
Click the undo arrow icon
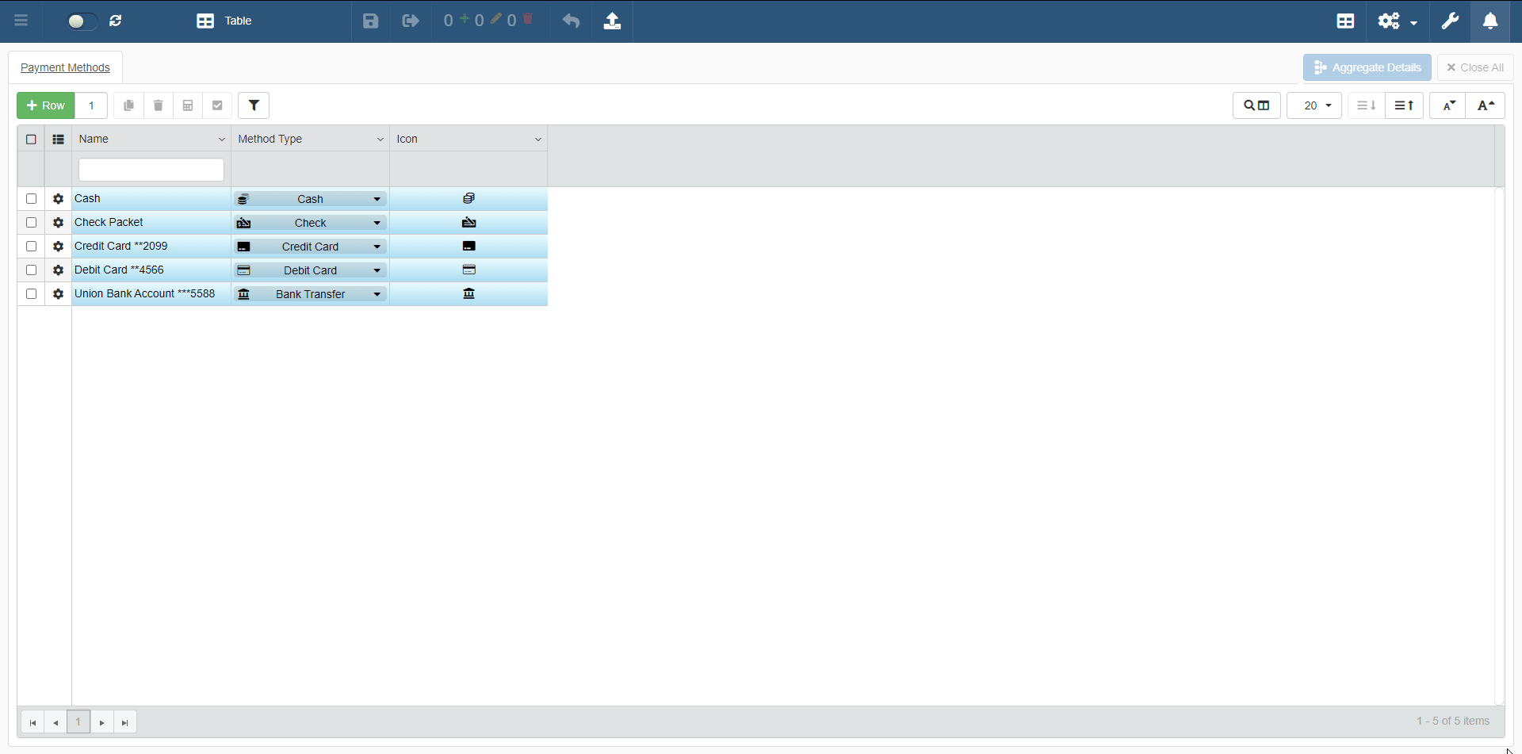coord(571,21)
